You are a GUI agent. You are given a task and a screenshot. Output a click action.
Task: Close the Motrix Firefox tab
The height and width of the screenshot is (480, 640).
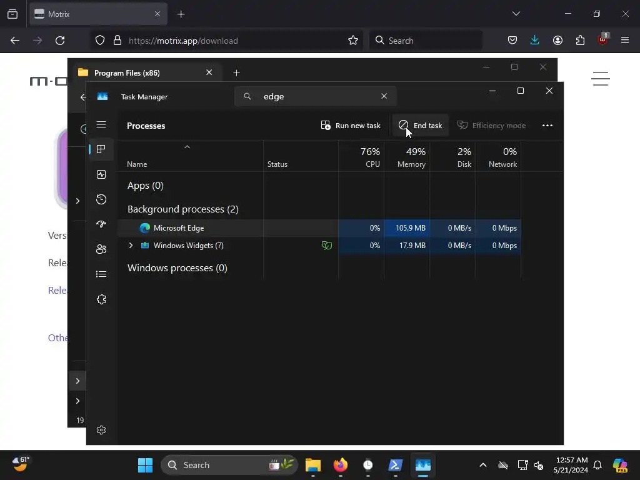point(157,14)
